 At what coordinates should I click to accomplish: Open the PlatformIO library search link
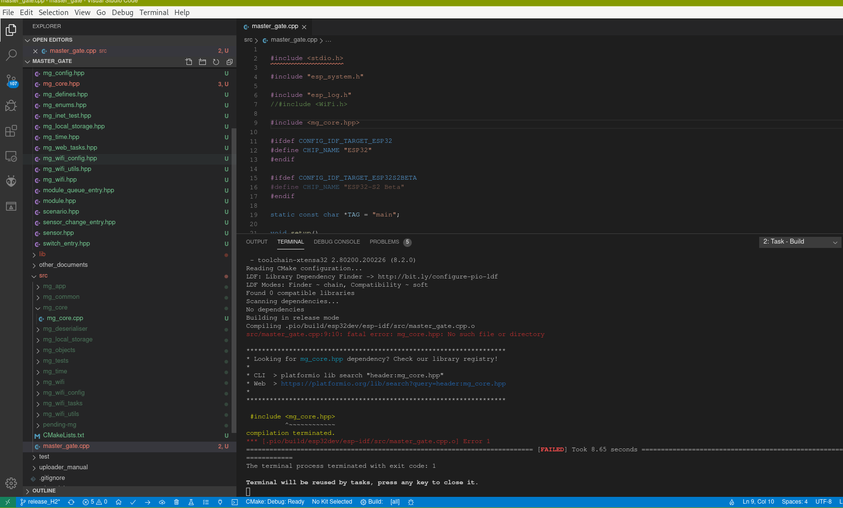click(393, 383)
